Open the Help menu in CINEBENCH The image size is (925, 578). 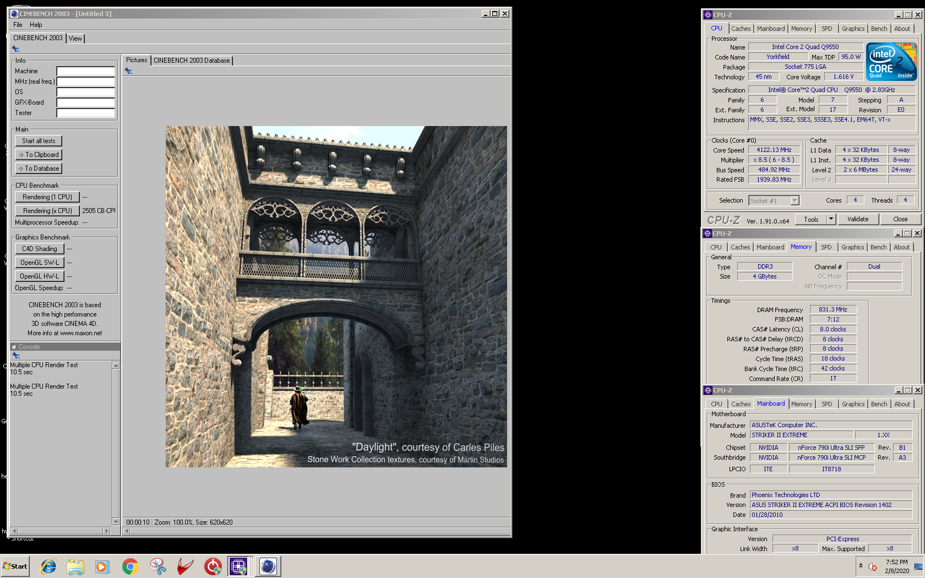point(36,25)
